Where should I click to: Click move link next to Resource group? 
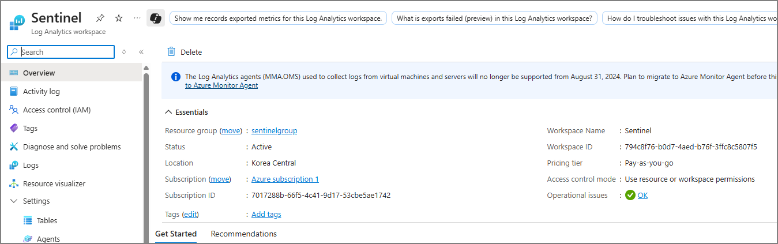231,130
